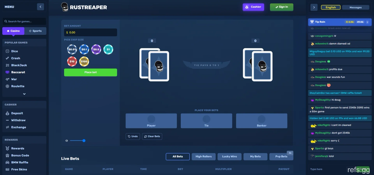The image size is (374, 175).
Task: Click the Undo button
Action: (x=133, y=136)
